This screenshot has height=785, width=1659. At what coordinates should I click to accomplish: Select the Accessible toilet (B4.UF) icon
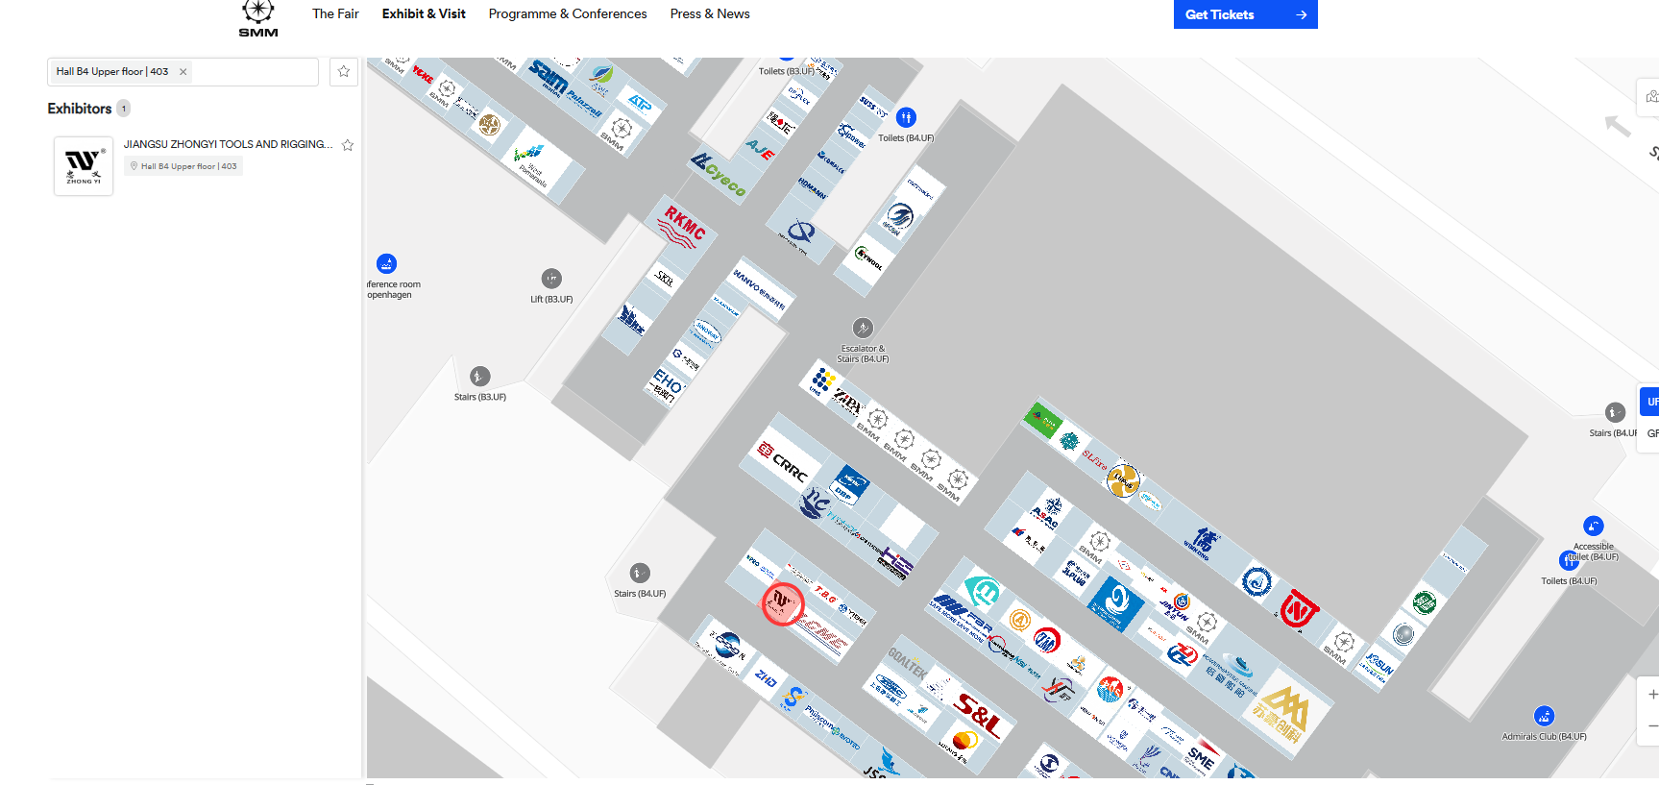[1593, 526]
